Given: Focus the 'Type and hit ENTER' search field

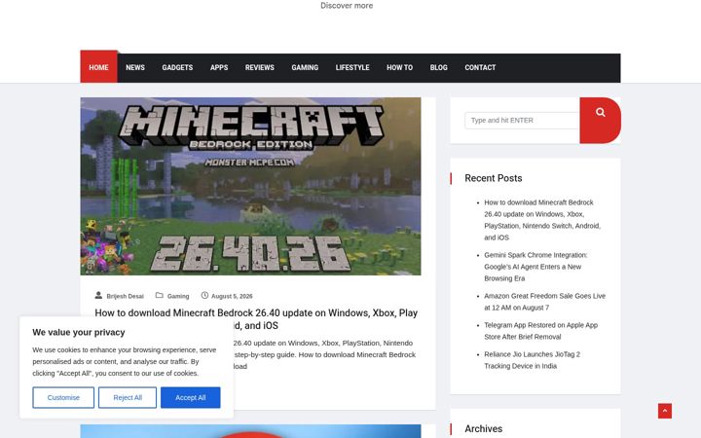Looking at the screenshot, I should click(522, 121).
